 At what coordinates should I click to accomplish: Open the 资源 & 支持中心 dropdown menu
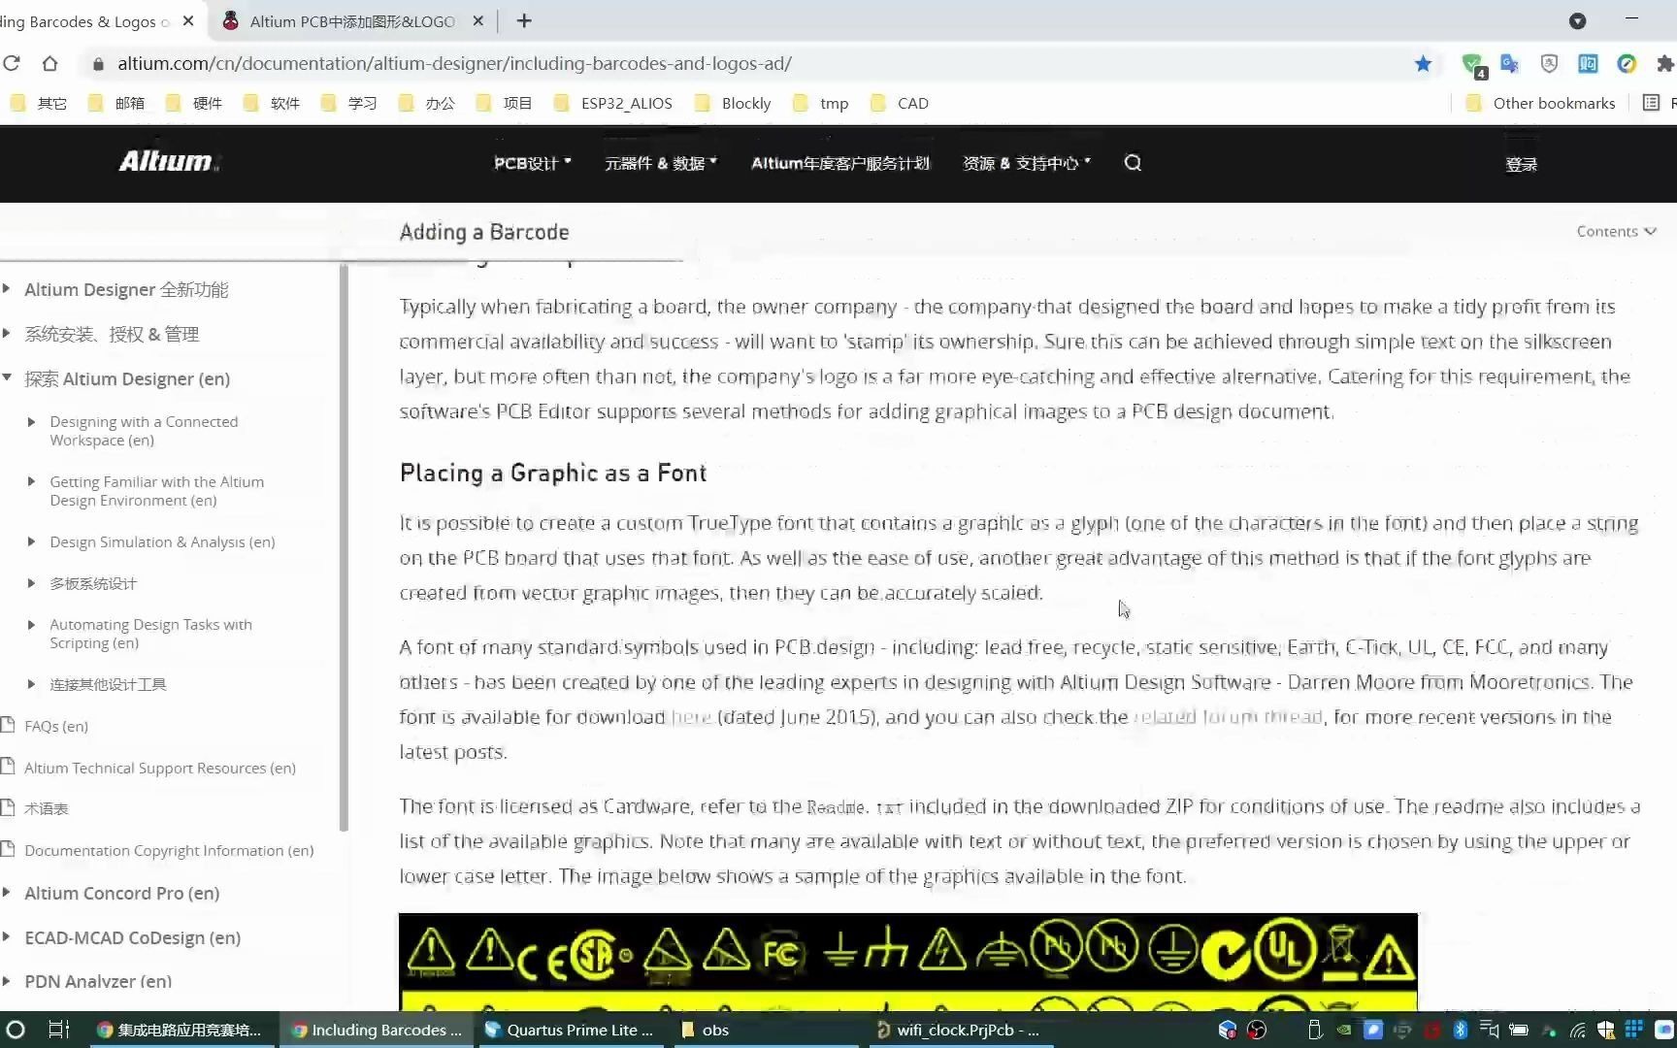1027,163
